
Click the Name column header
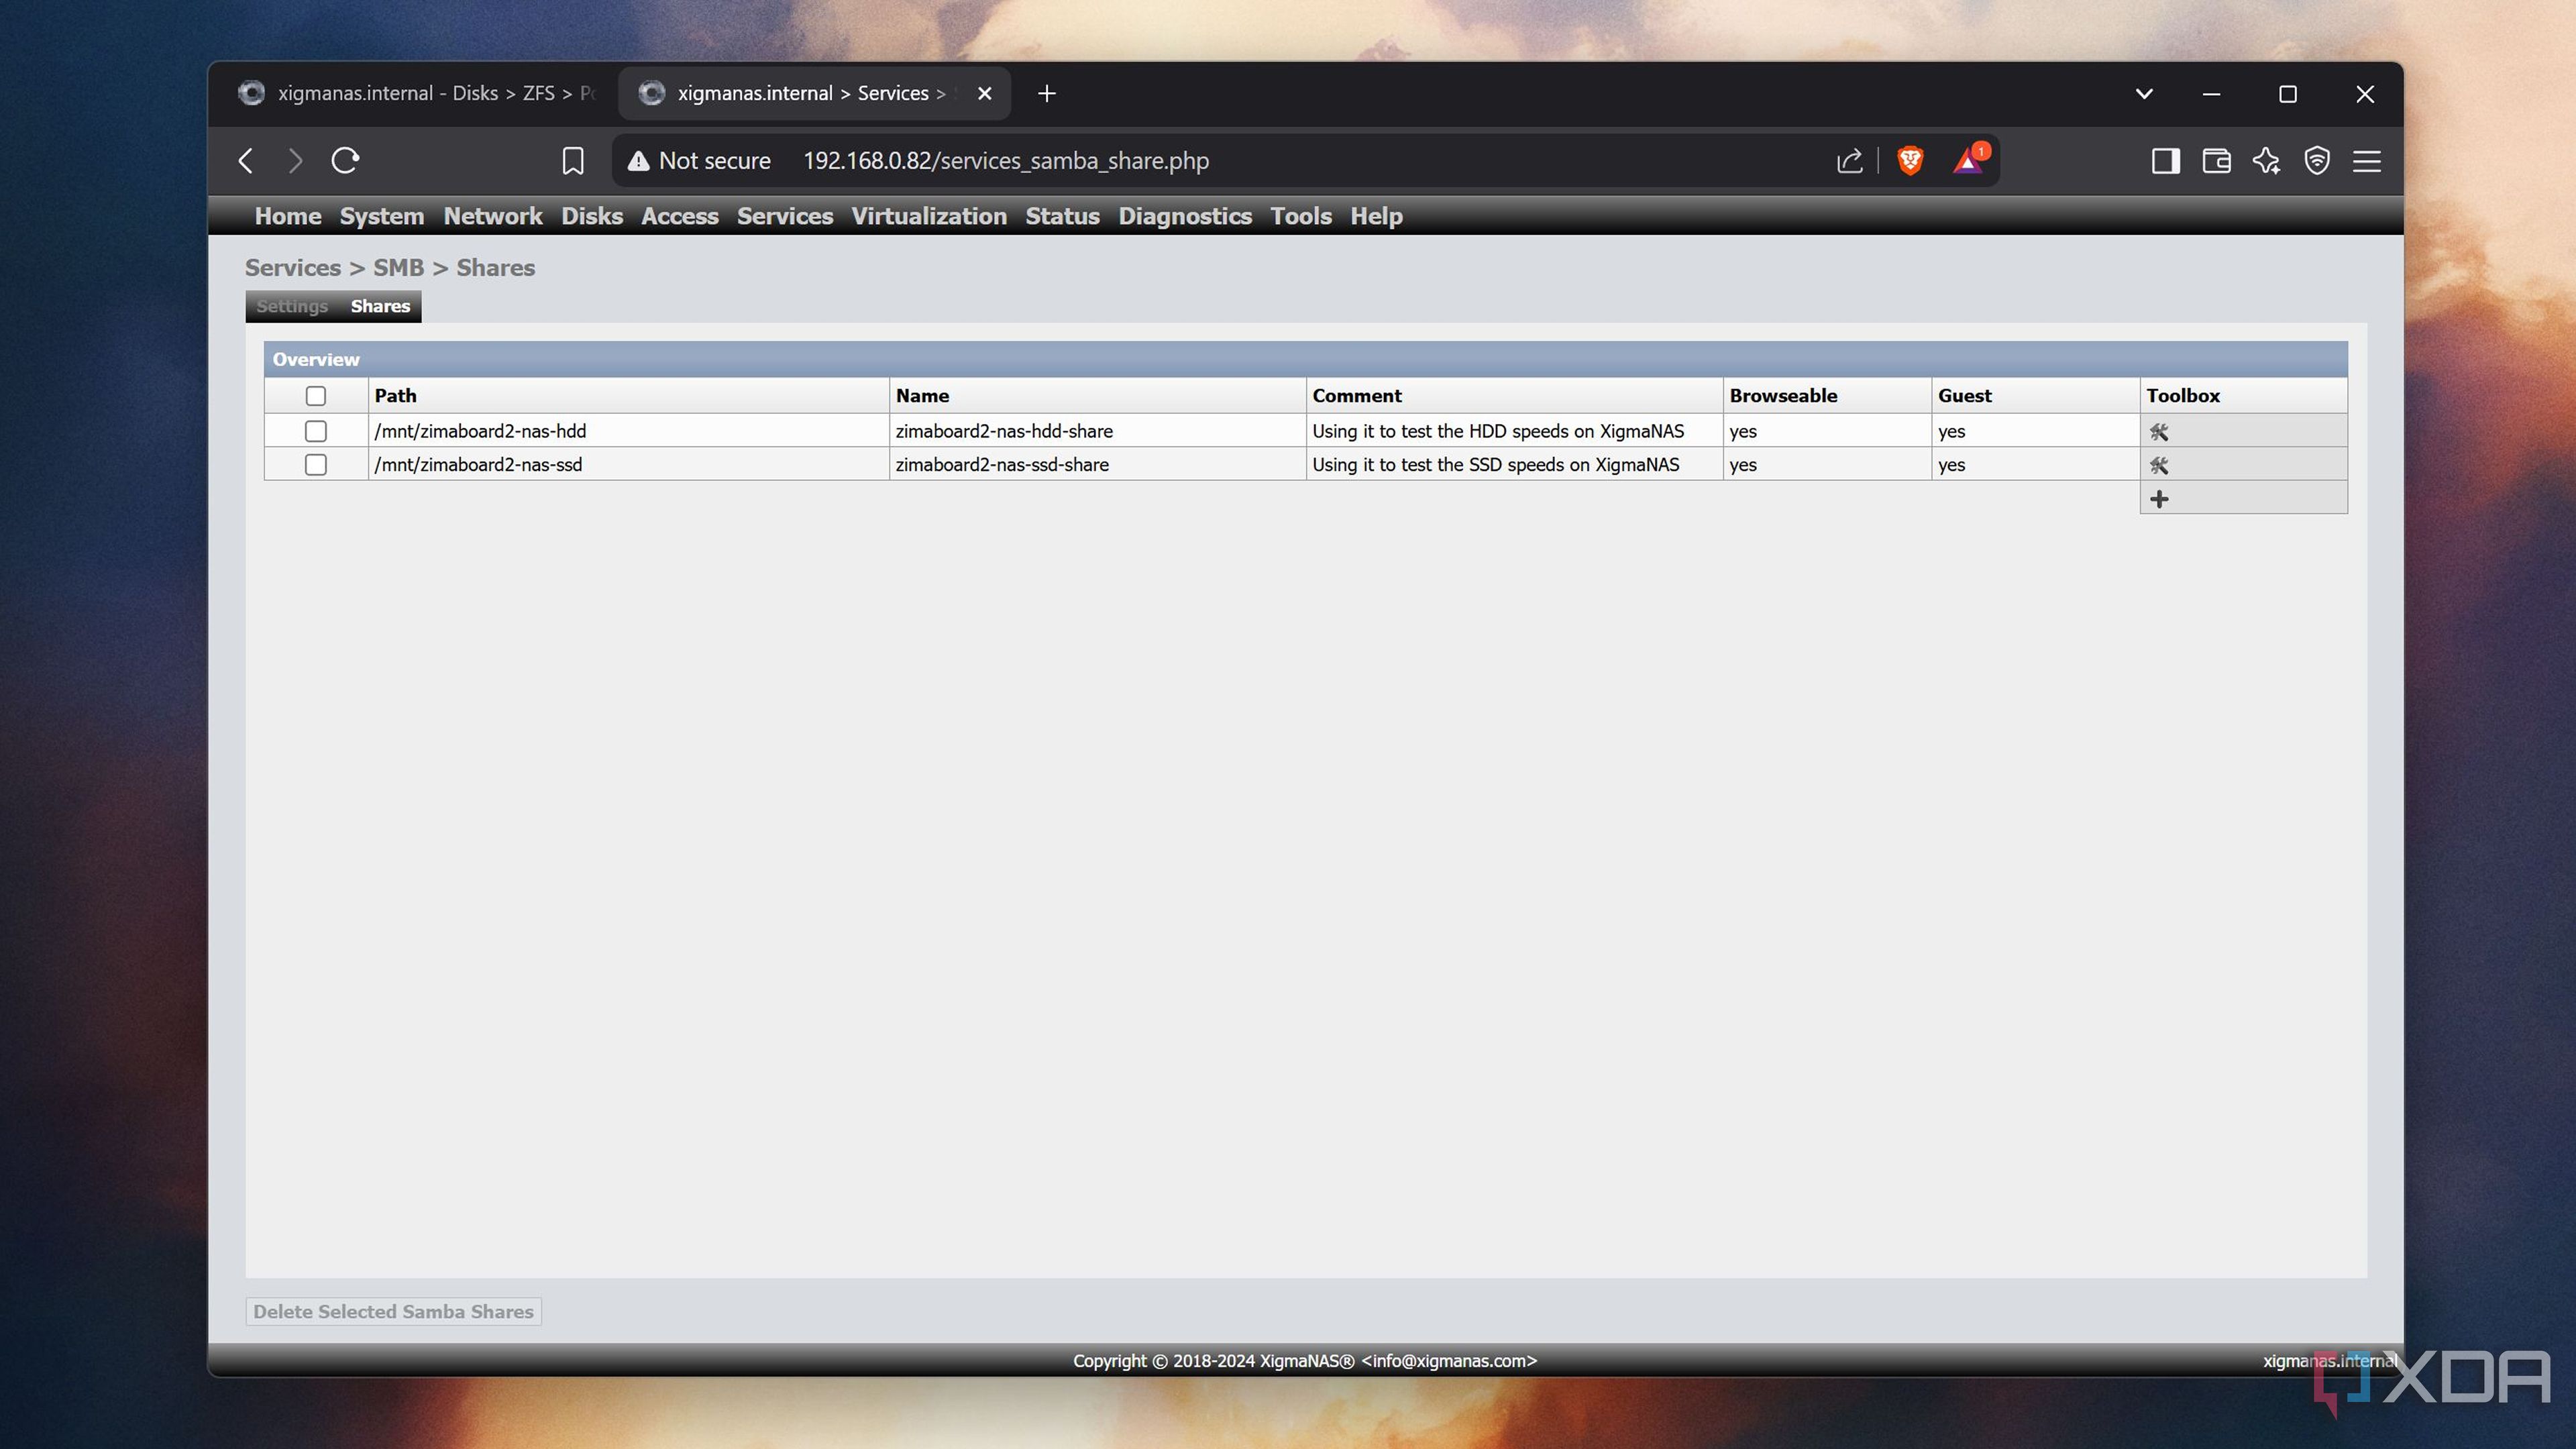tap(1097, 396)
